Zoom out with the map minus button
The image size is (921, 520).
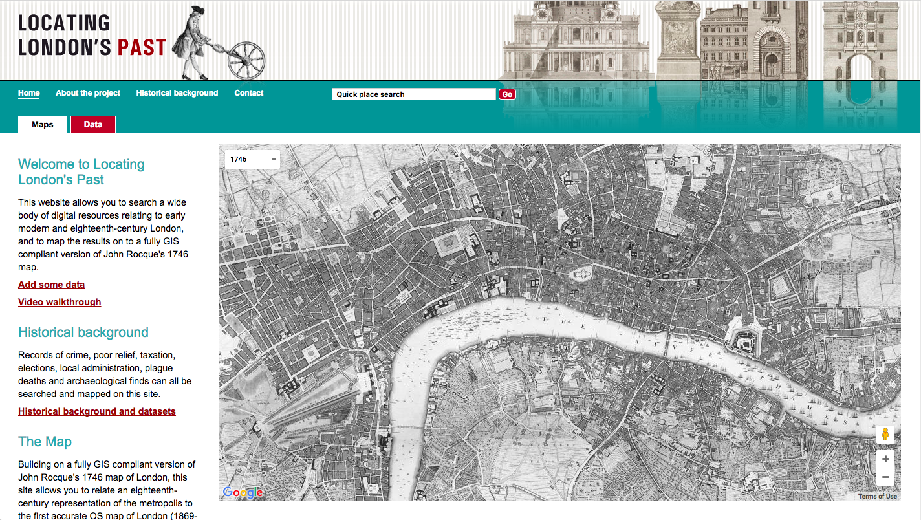(x=885, y=477)
